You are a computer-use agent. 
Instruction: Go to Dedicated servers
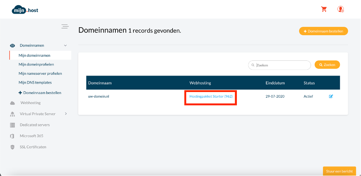tap(34, 125)
